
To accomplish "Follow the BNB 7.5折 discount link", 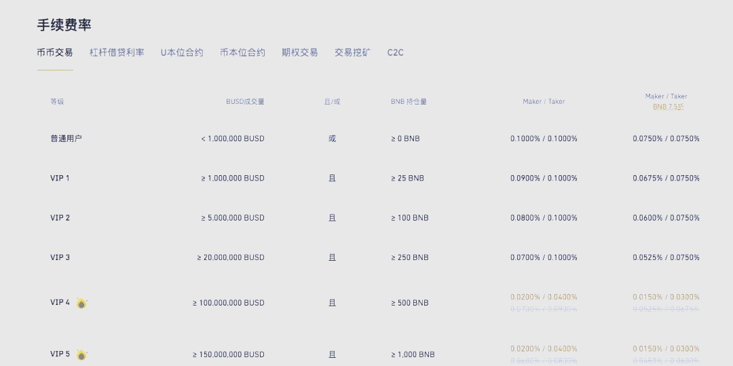I will tap(669, 107).
